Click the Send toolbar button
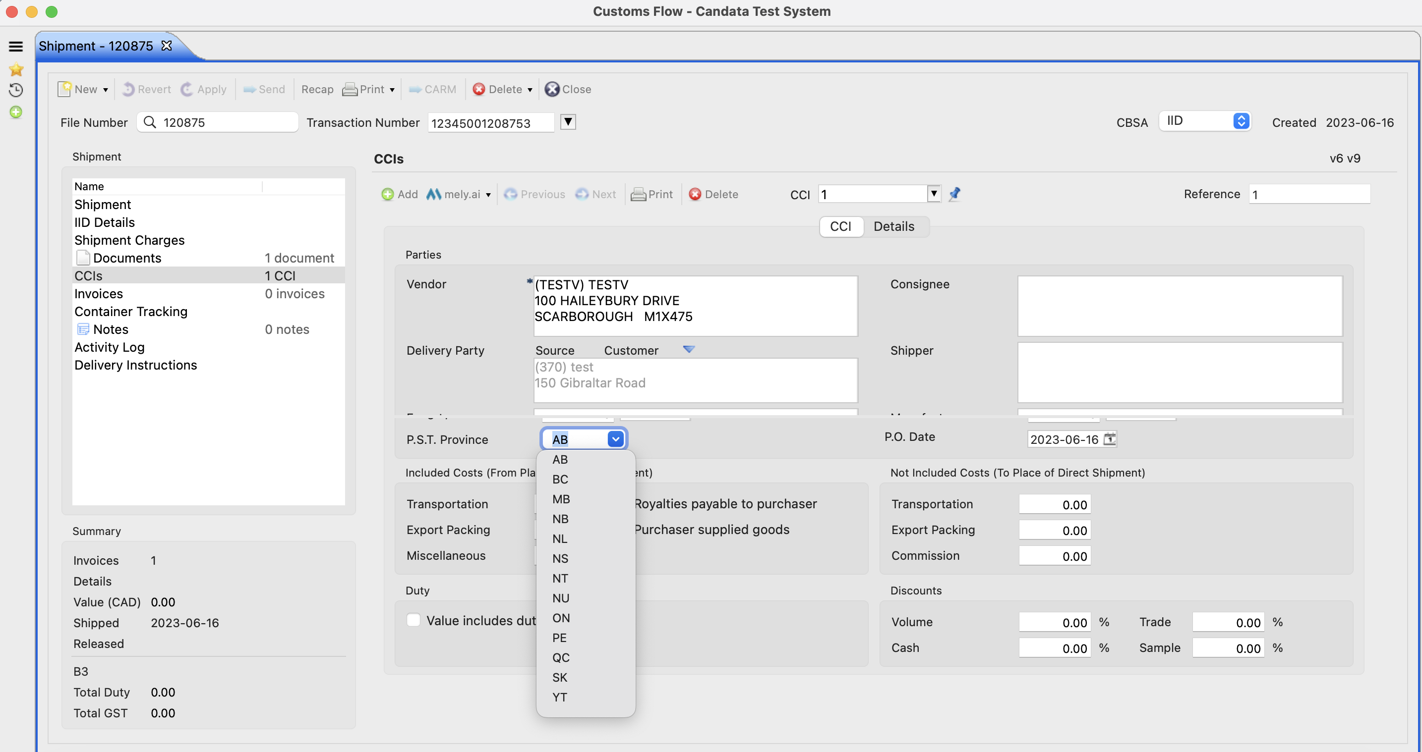 click(x=264, y=89)
